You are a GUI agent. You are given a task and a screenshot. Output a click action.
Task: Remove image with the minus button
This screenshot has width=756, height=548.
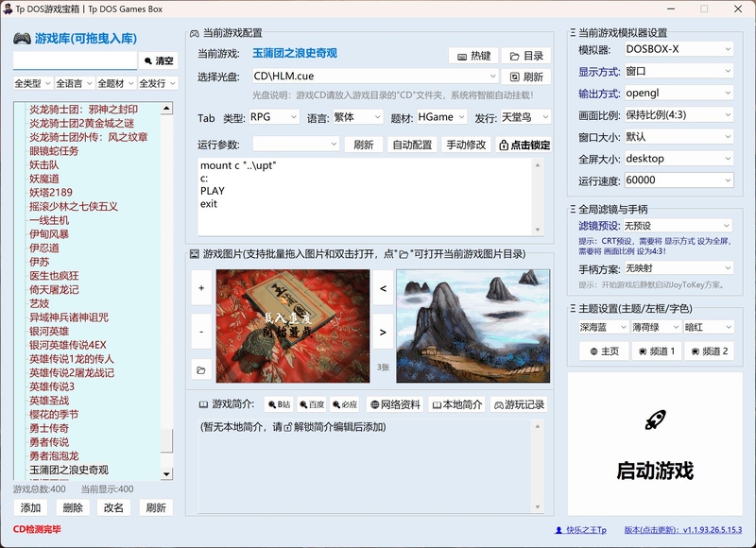point(201,332)
